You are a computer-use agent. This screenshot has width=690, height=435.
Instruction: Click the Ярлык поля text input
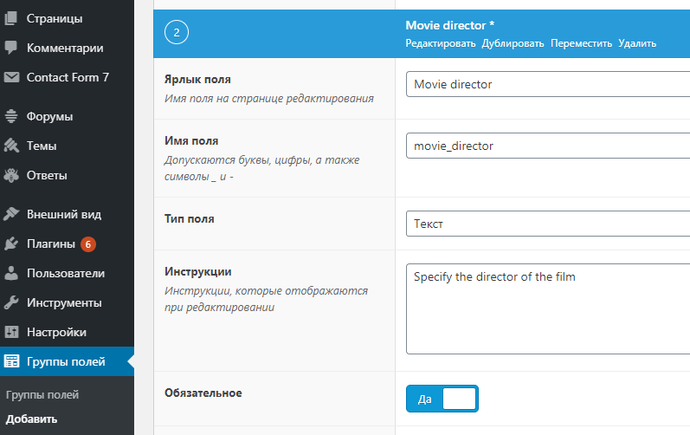pyautogui.click(x=548, y=84)
